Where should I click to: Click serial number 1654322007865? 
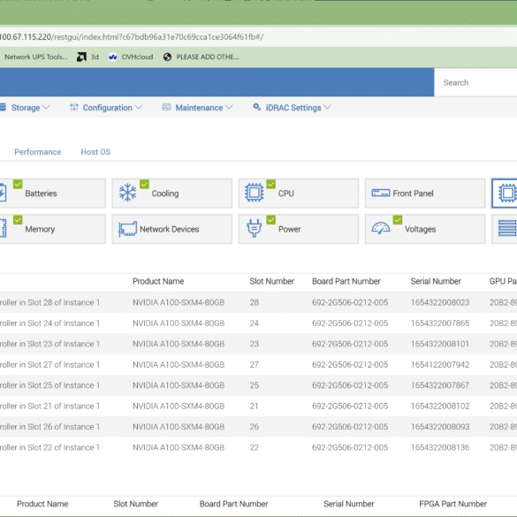440,323
